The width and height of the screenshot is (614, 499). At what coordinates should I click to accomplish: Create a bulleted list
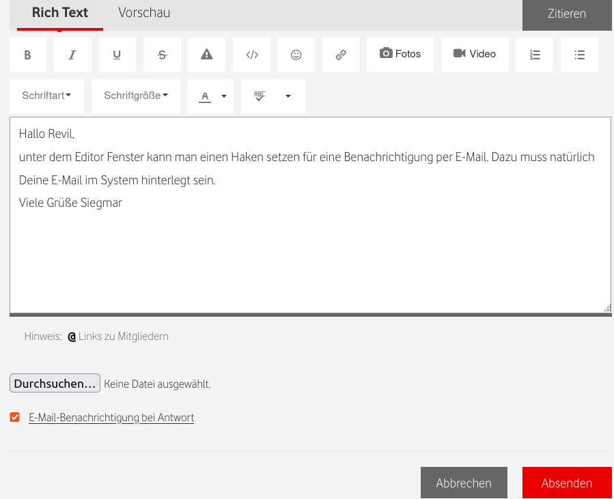click(x=578, y=54)
